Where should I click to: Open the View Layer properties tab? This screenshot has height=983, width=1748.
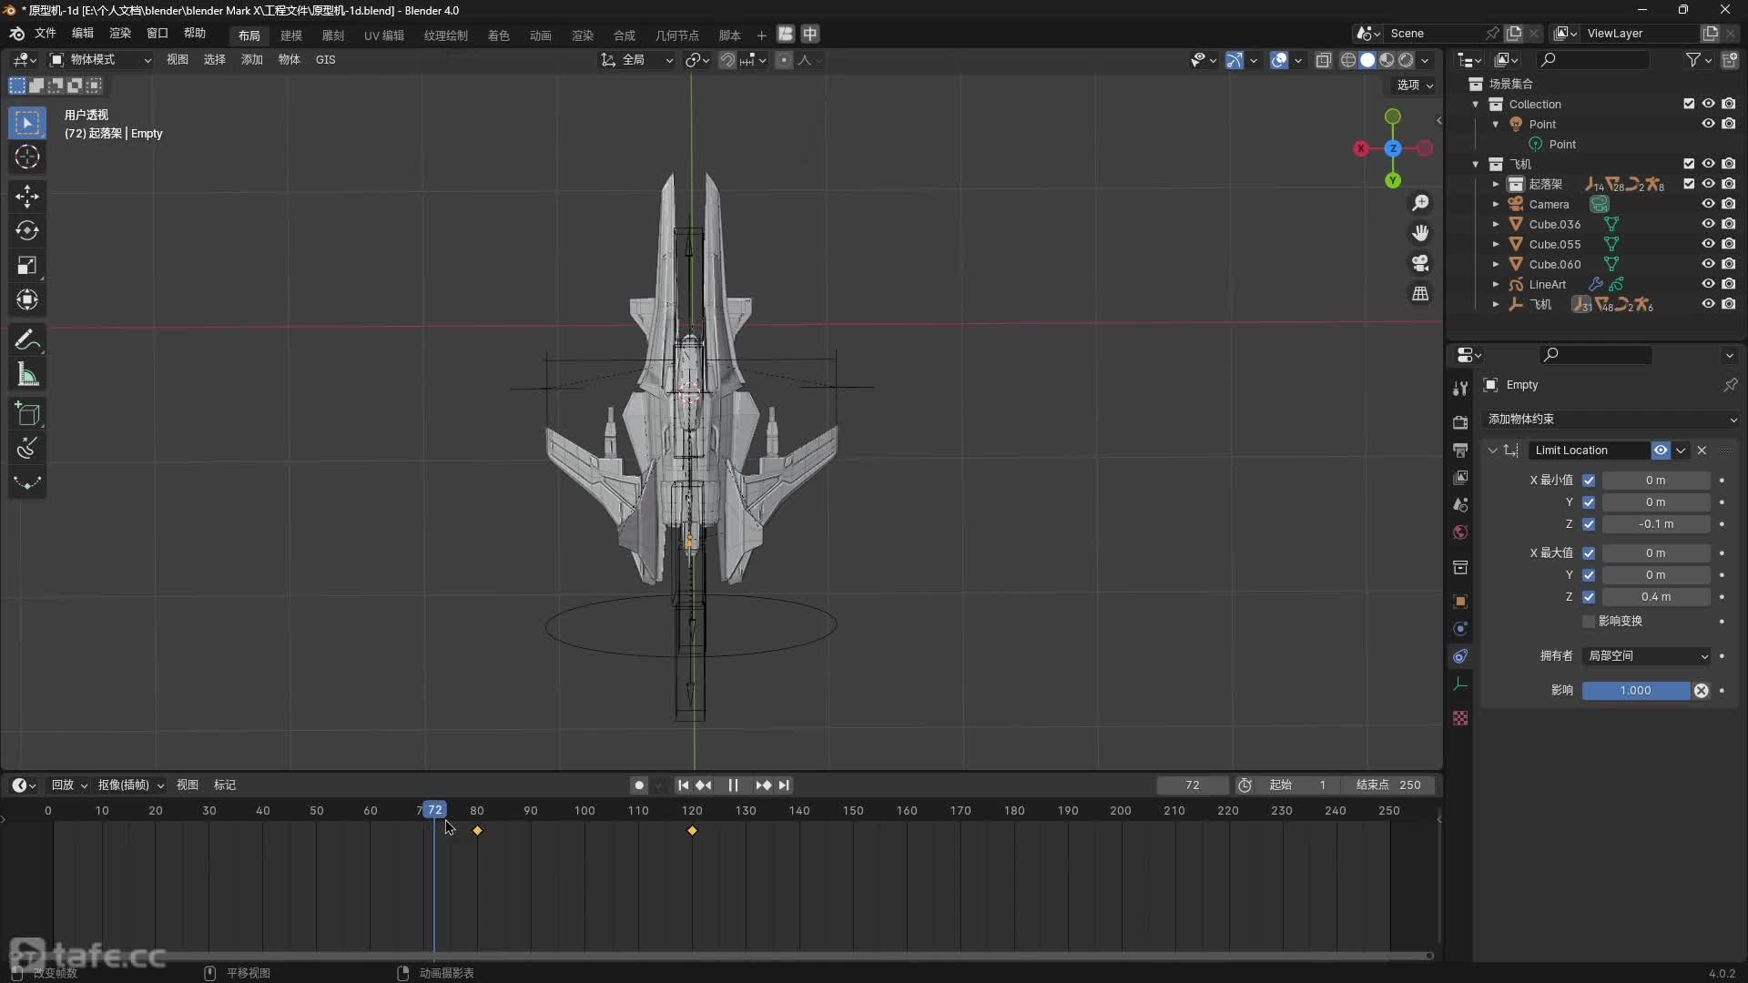click(1460, 478)
